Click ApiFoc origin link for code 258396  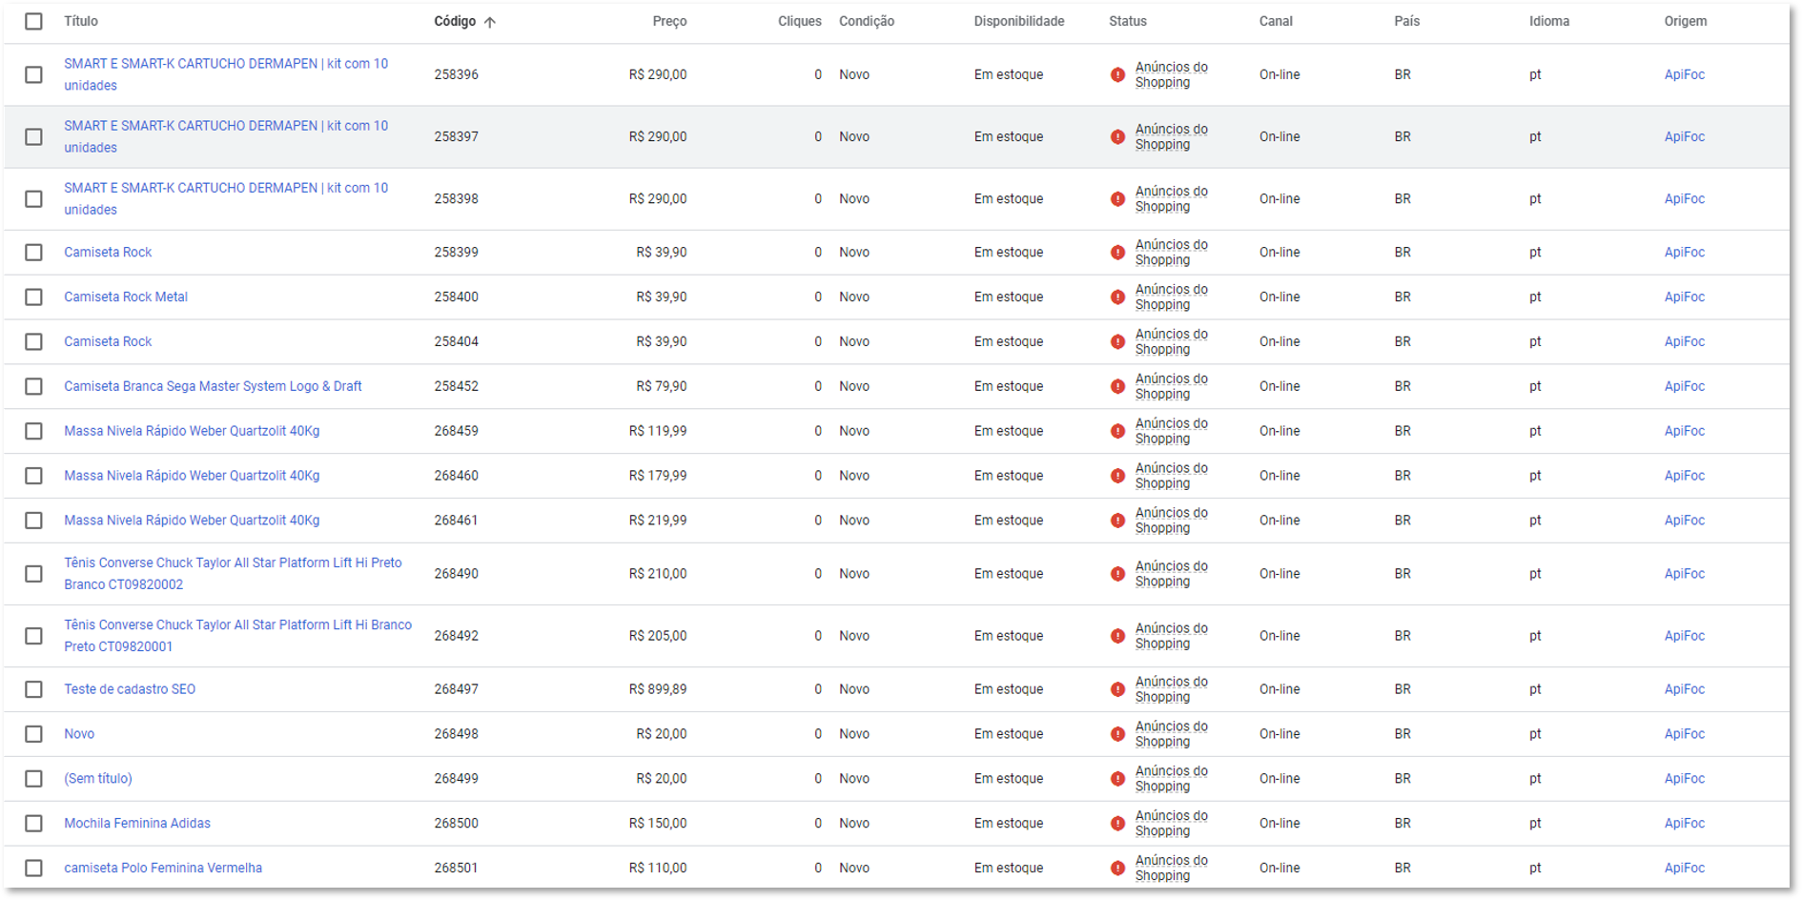coord(1685,74)
